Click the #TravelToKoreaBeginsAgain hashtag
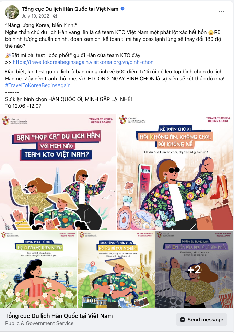The height and width of the screenshot is (333, 234). click(x=38, y=85)
